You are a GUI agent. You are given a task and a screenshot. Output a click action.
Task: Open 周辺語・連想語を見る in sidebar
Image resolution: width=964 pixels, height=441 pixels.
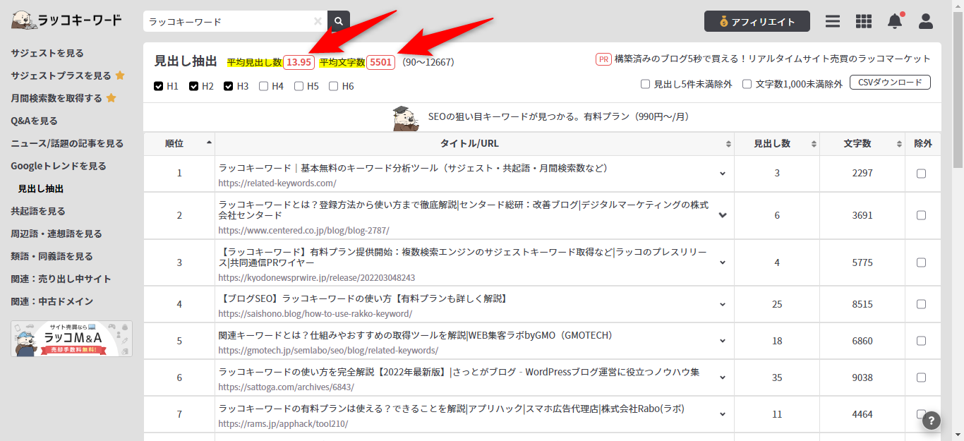[x=56, y=234]
